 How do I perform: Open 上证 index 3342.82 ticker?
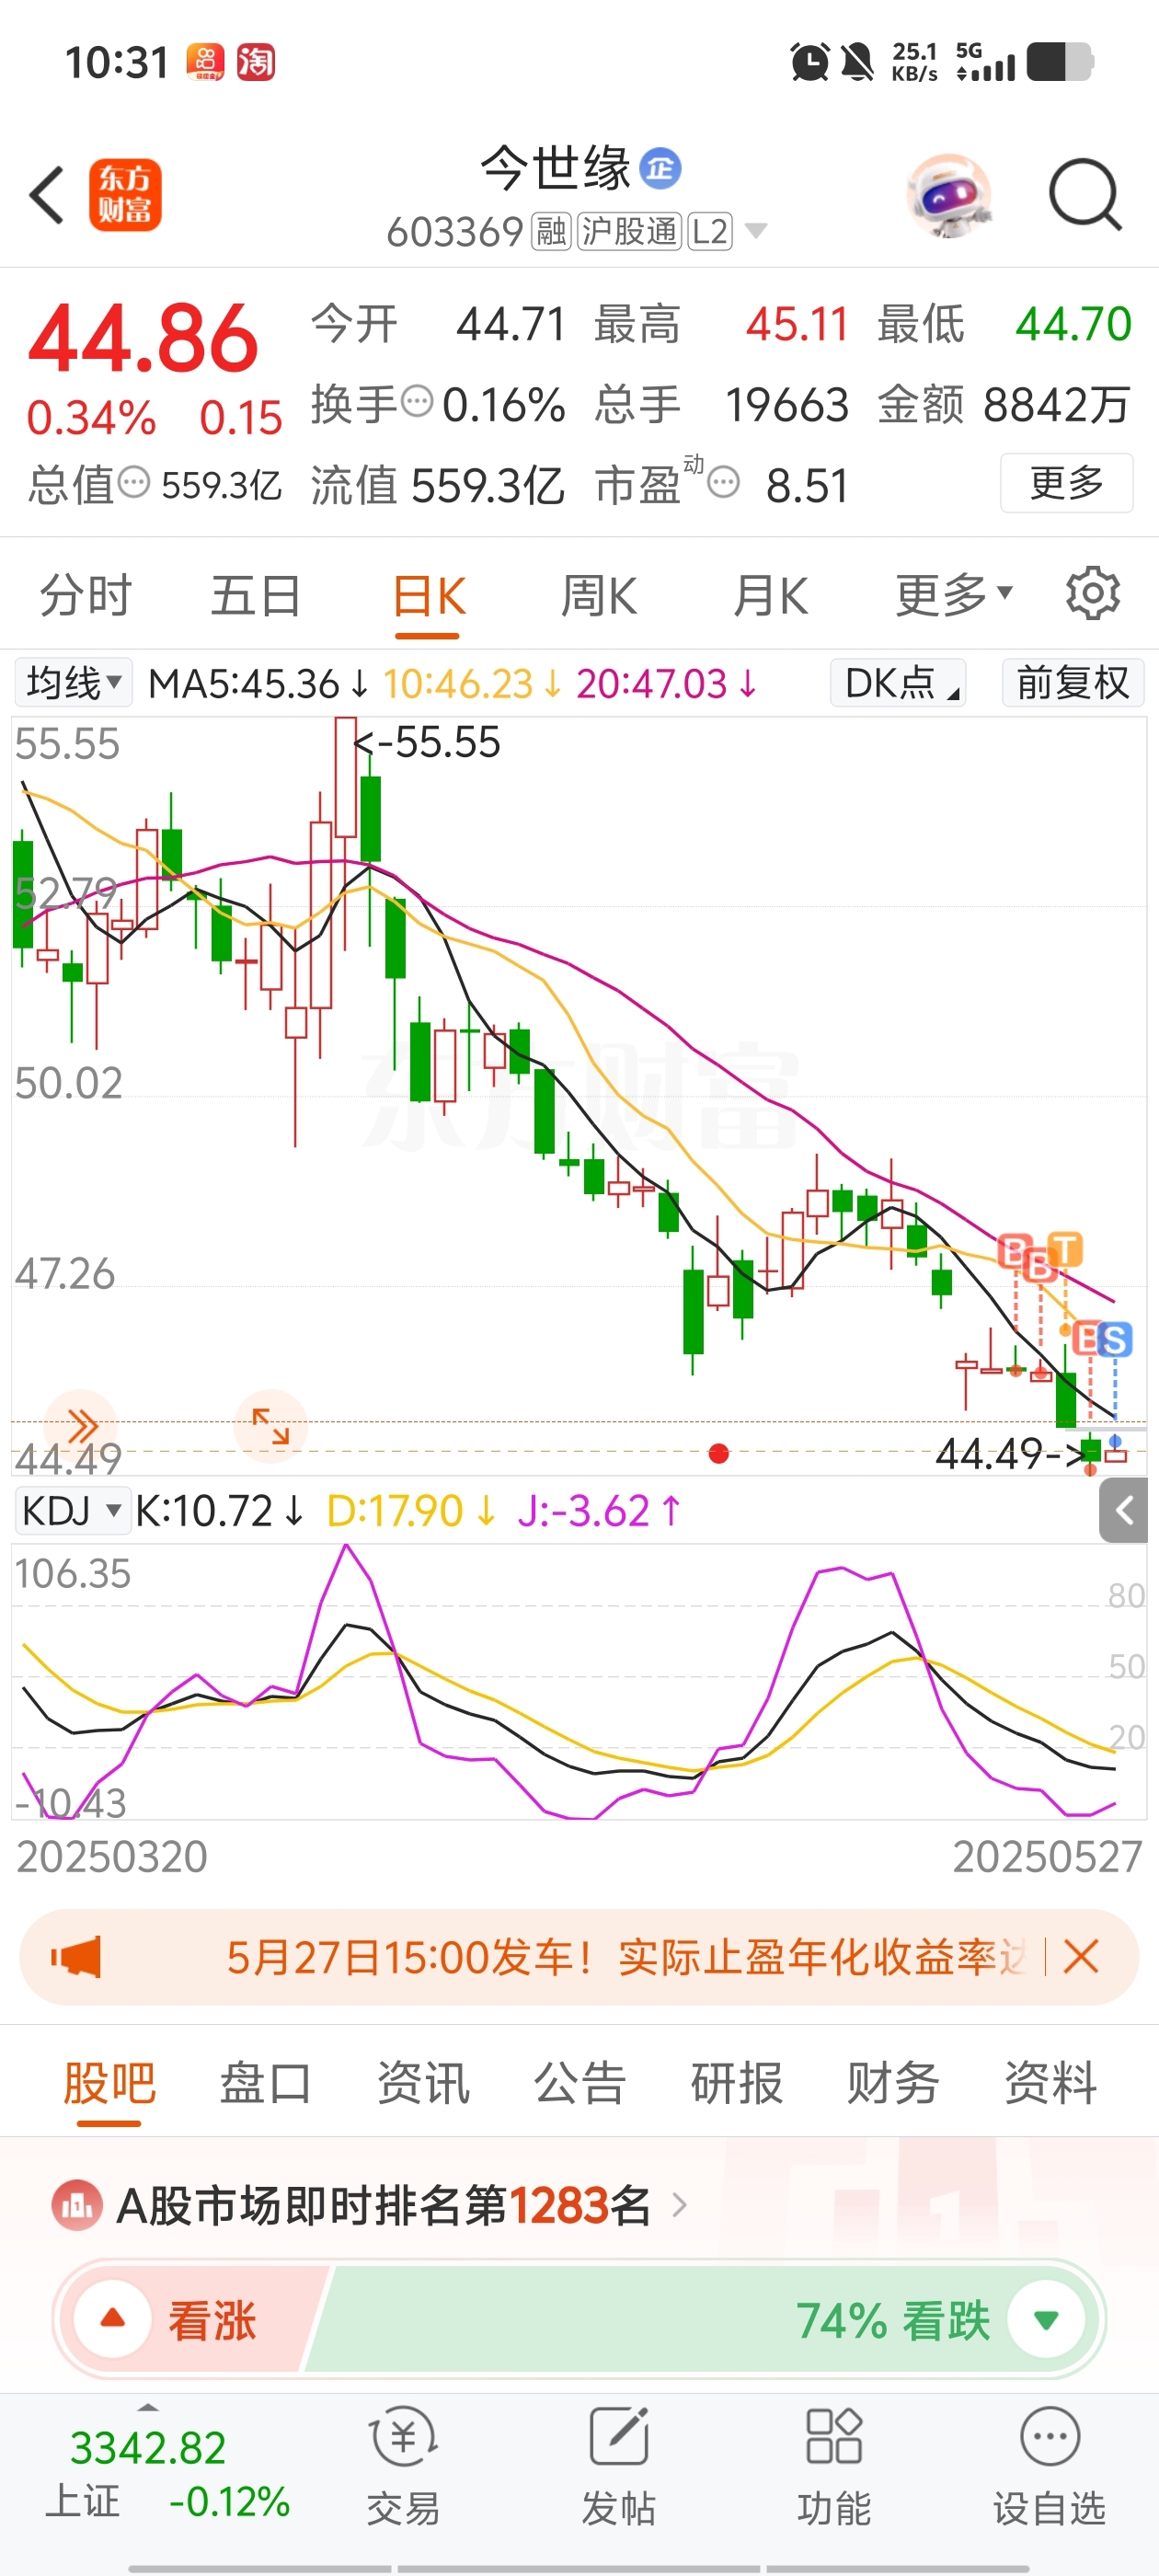point(168,2474)
